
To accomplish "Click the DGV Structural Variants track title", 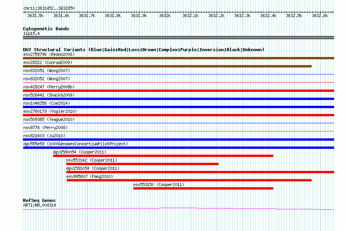I will [x=144, y=50].
